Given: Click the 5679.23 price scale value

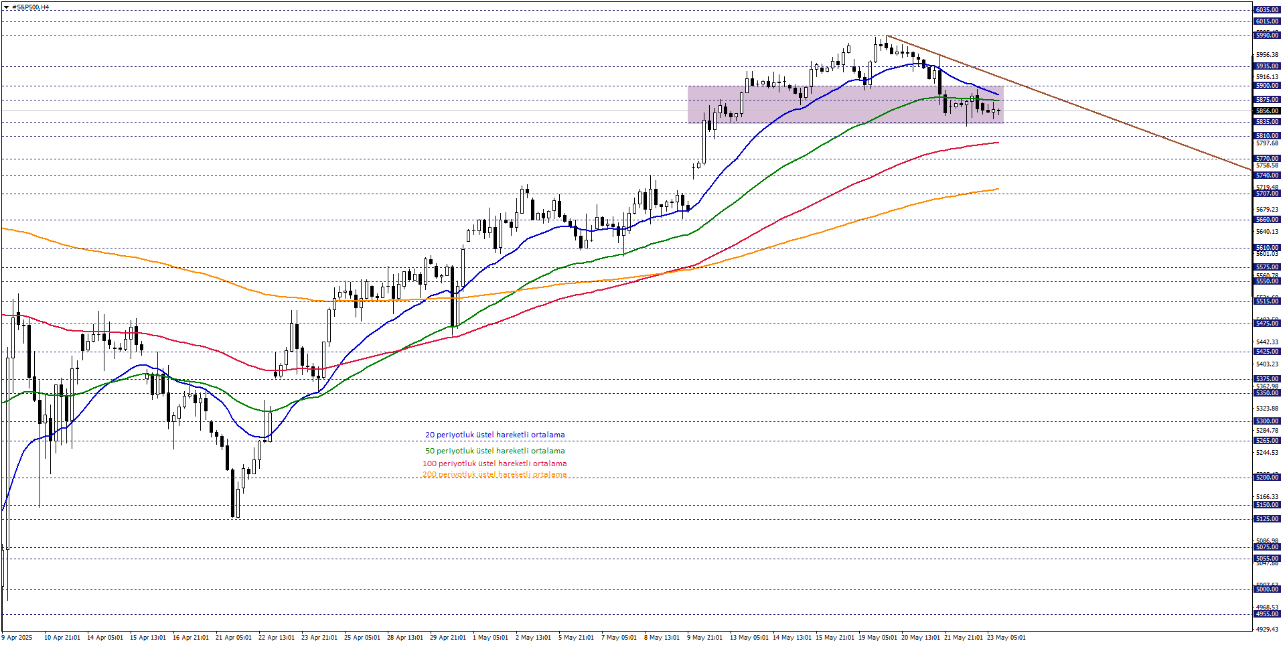Looking at the screenshot, I should coord(1267,210).
